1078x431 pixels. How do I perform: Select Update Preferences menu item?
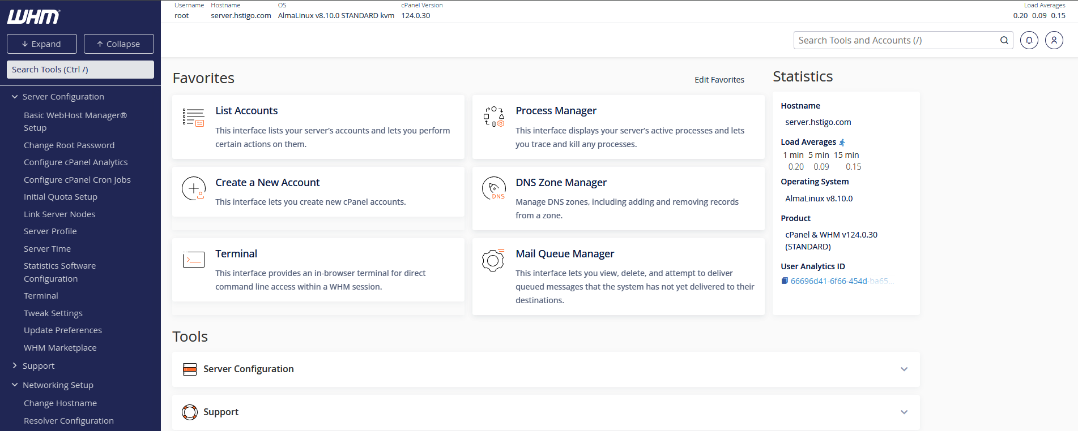click(63, 330)
